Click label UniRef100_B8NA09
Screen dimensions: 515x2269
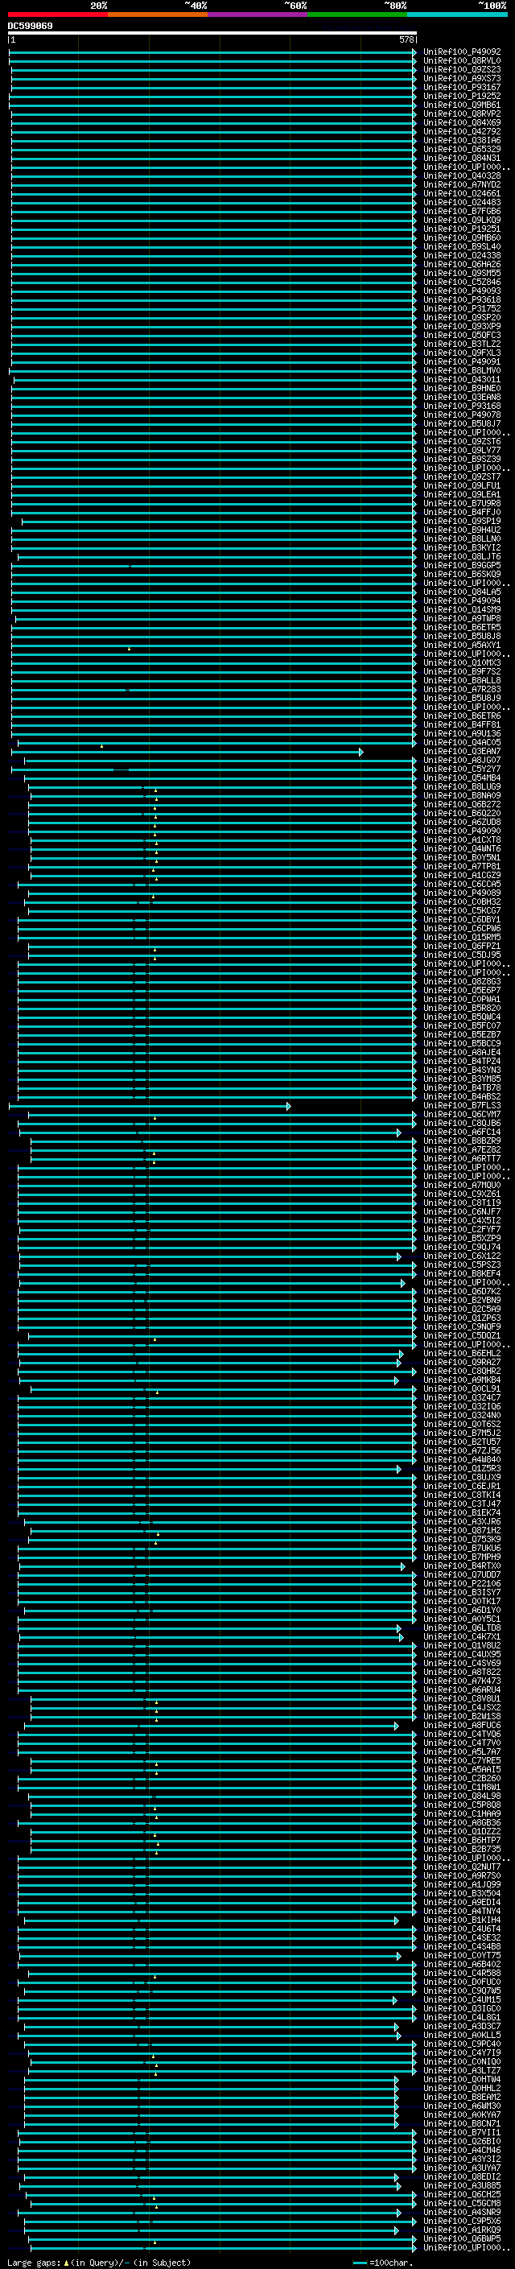pos(462,795)
